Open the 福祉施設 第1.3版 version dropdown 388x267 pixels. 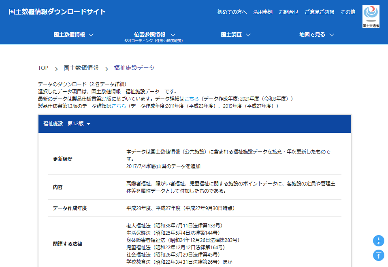coord(66,124)
